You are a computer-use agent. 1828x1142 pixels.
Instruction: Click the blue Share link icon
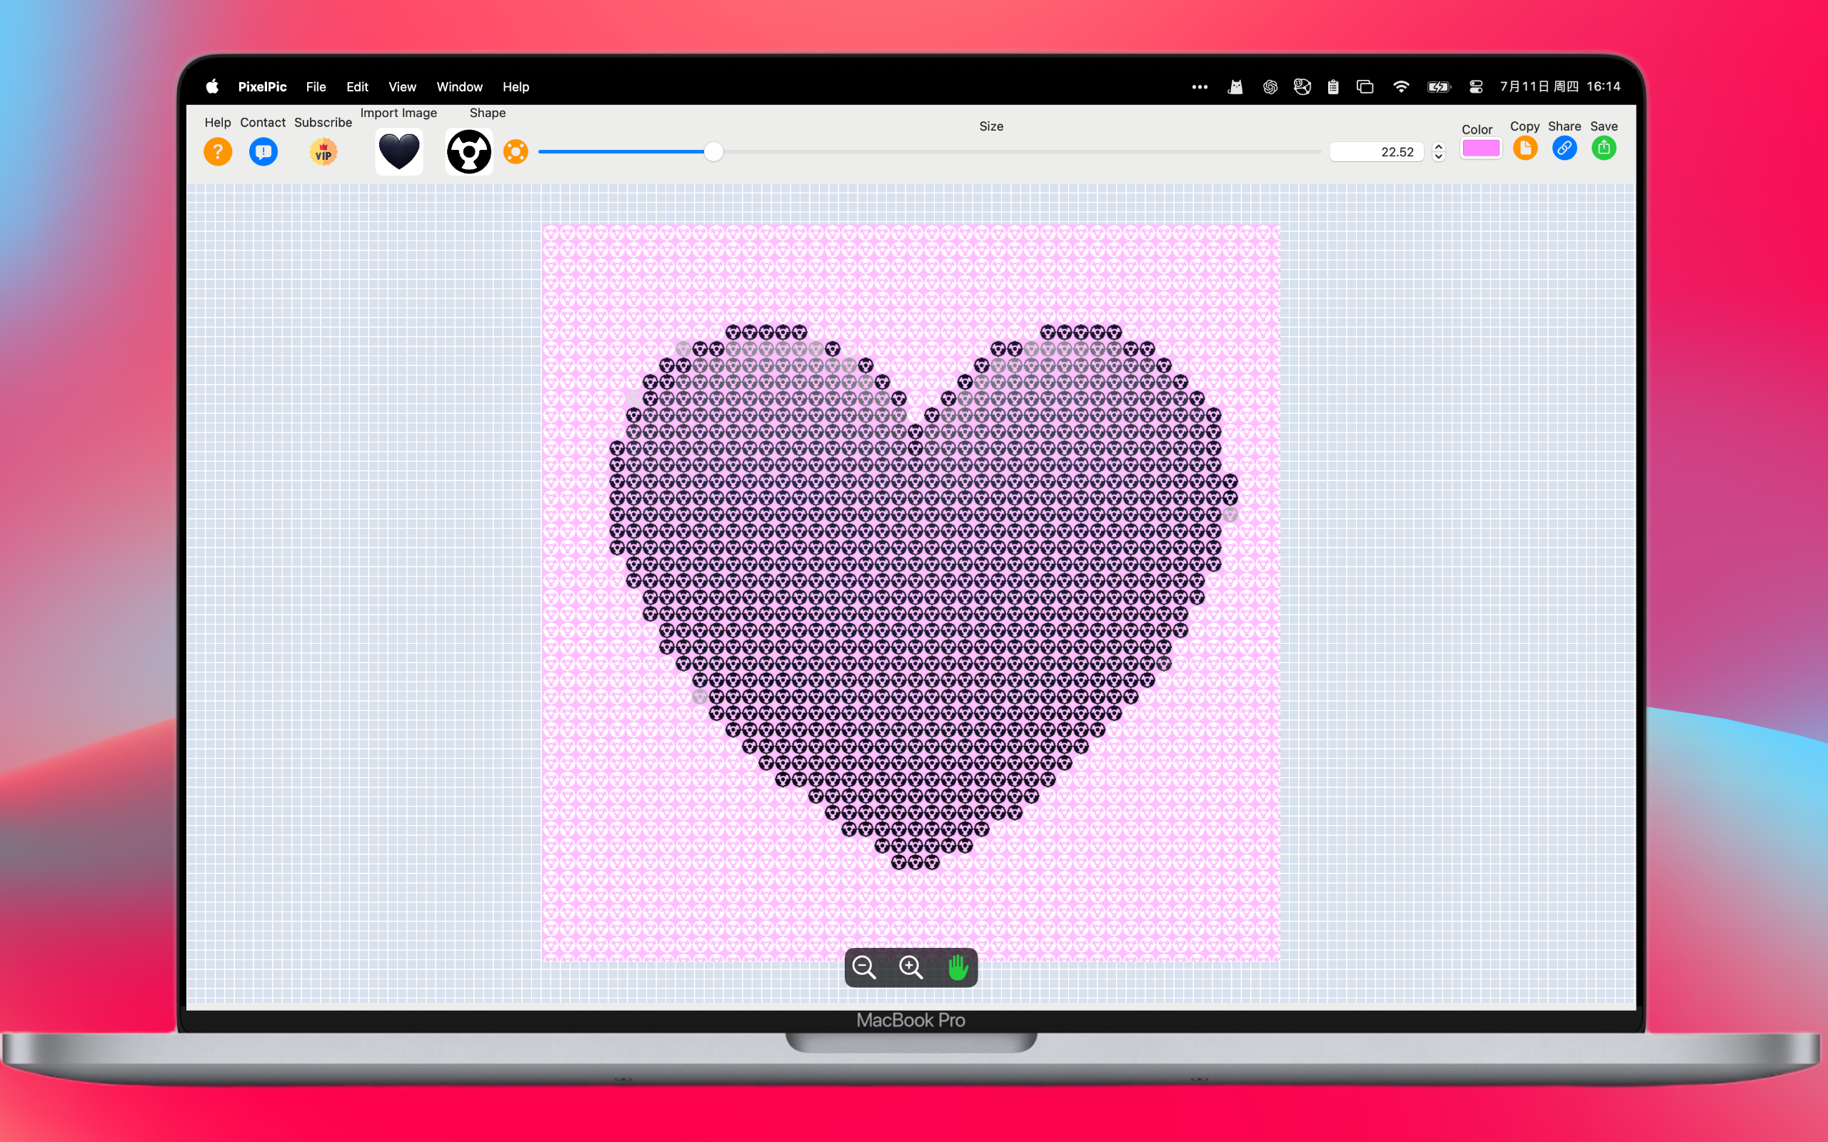[x=1565, y=148]
